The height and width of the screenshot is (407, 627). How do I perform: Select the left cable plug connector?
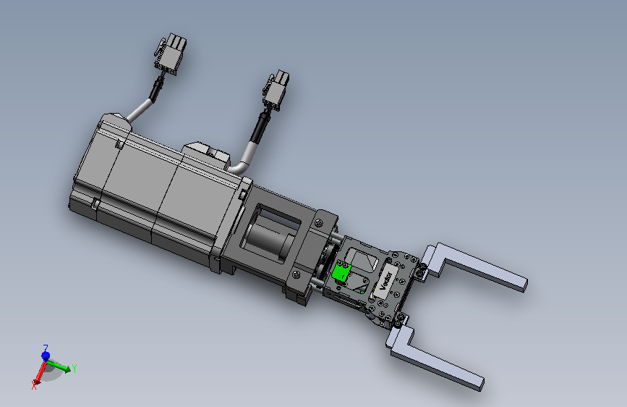coord(171,54)
